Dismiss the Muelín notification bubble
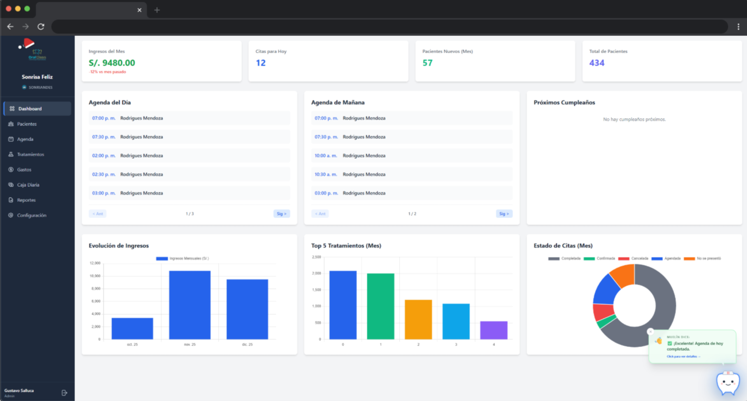The image size is (747, 401). coord(650,331)
